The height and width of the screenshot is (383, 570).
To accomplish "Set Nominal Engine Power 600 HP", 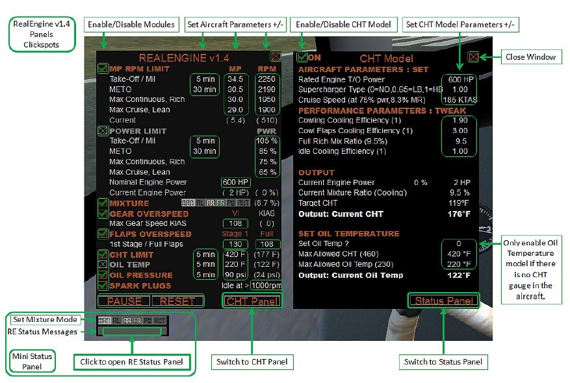I will click(235, 182).
